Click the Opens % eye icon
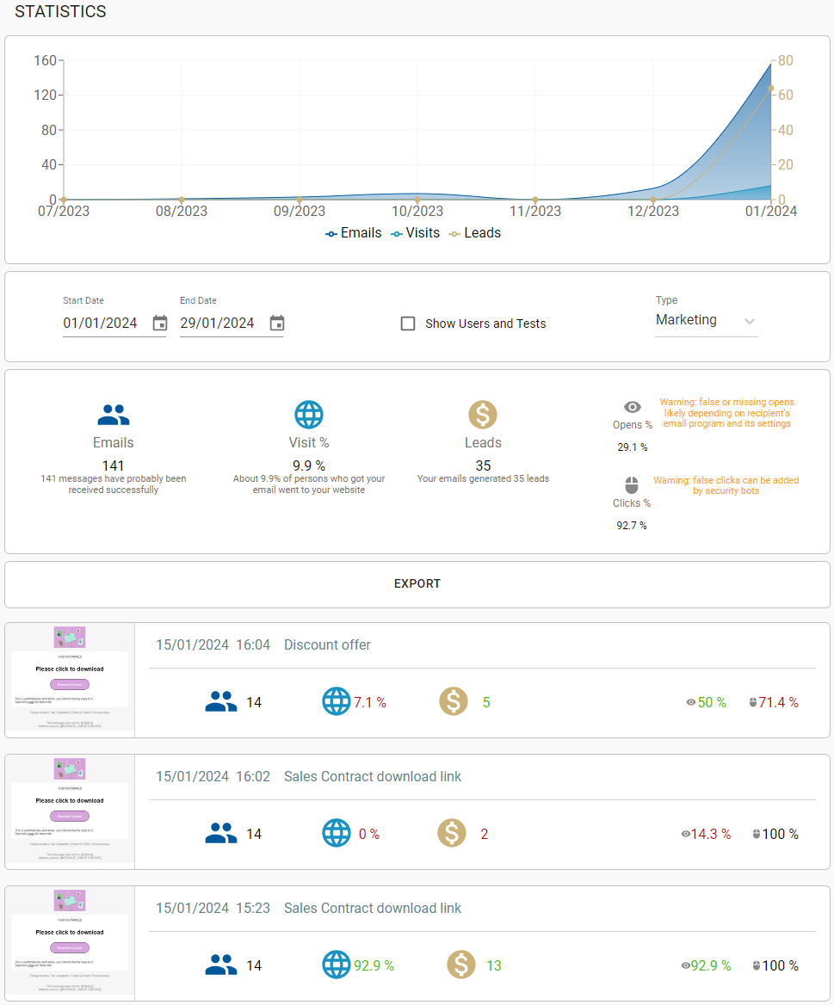 633,407
